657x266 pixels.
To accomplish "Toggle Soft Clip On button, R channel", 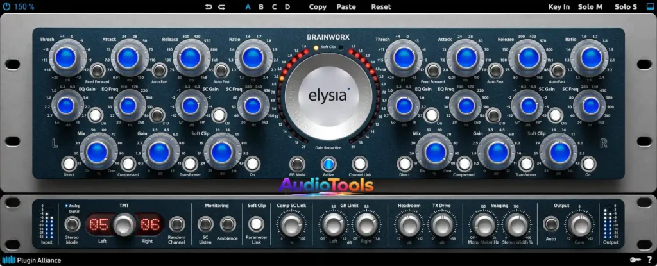I will 589,164.
